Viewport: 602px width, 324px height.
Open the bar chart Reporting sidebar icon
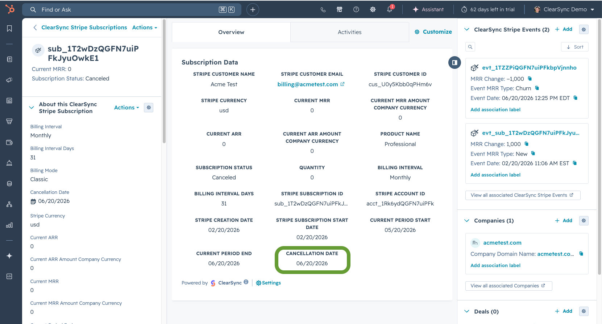[x=9, y=225]
